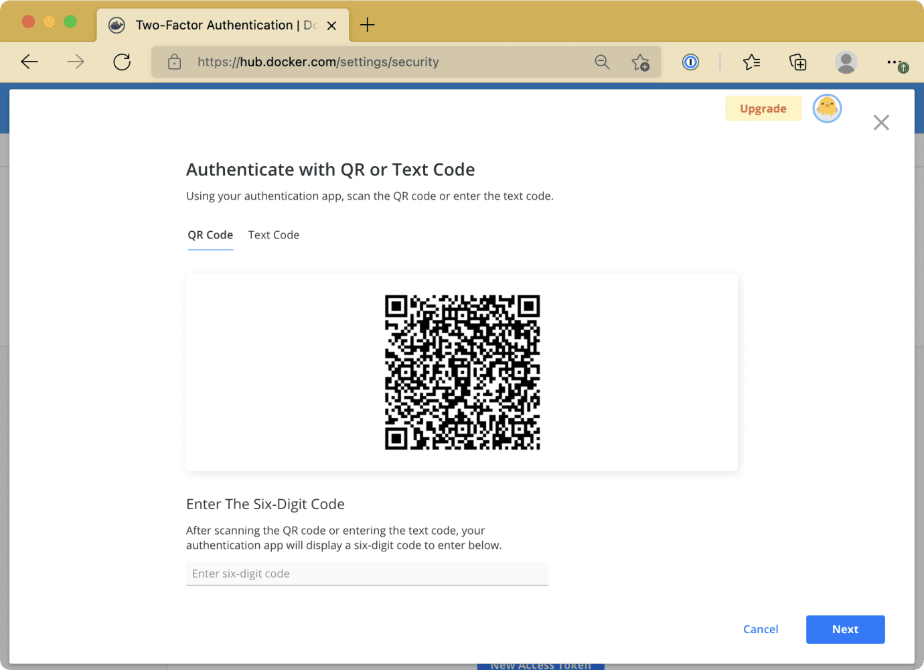Open the Collections panel
This screenshot has height=670, width=924.
point(797,62)
